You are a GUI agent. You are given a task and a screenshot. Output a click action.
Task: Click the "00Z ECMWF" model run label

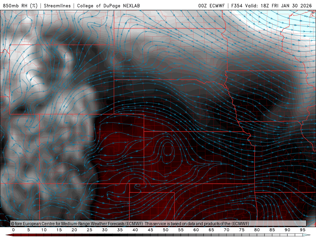pyautogui.click(x=211, y=6)
